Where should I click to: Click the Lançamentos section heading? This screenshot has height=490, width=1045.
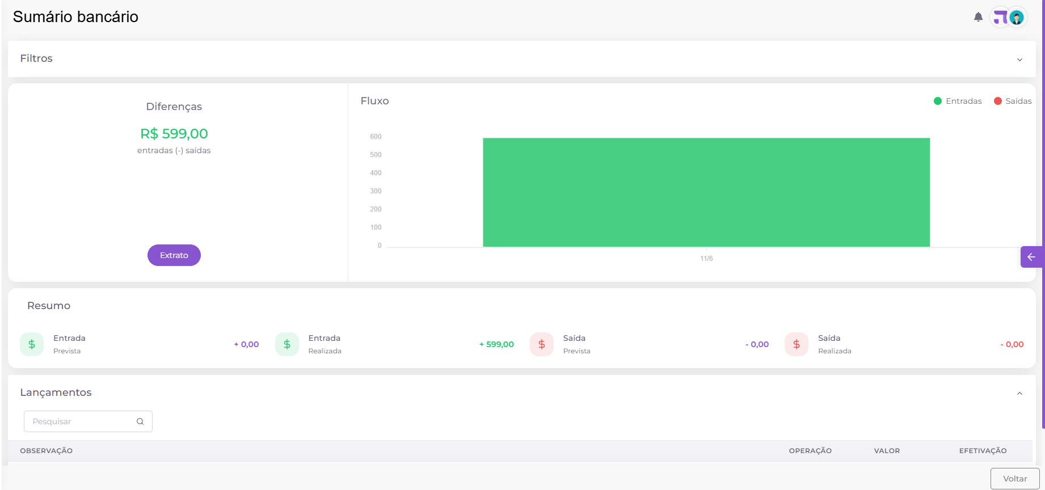56,392
